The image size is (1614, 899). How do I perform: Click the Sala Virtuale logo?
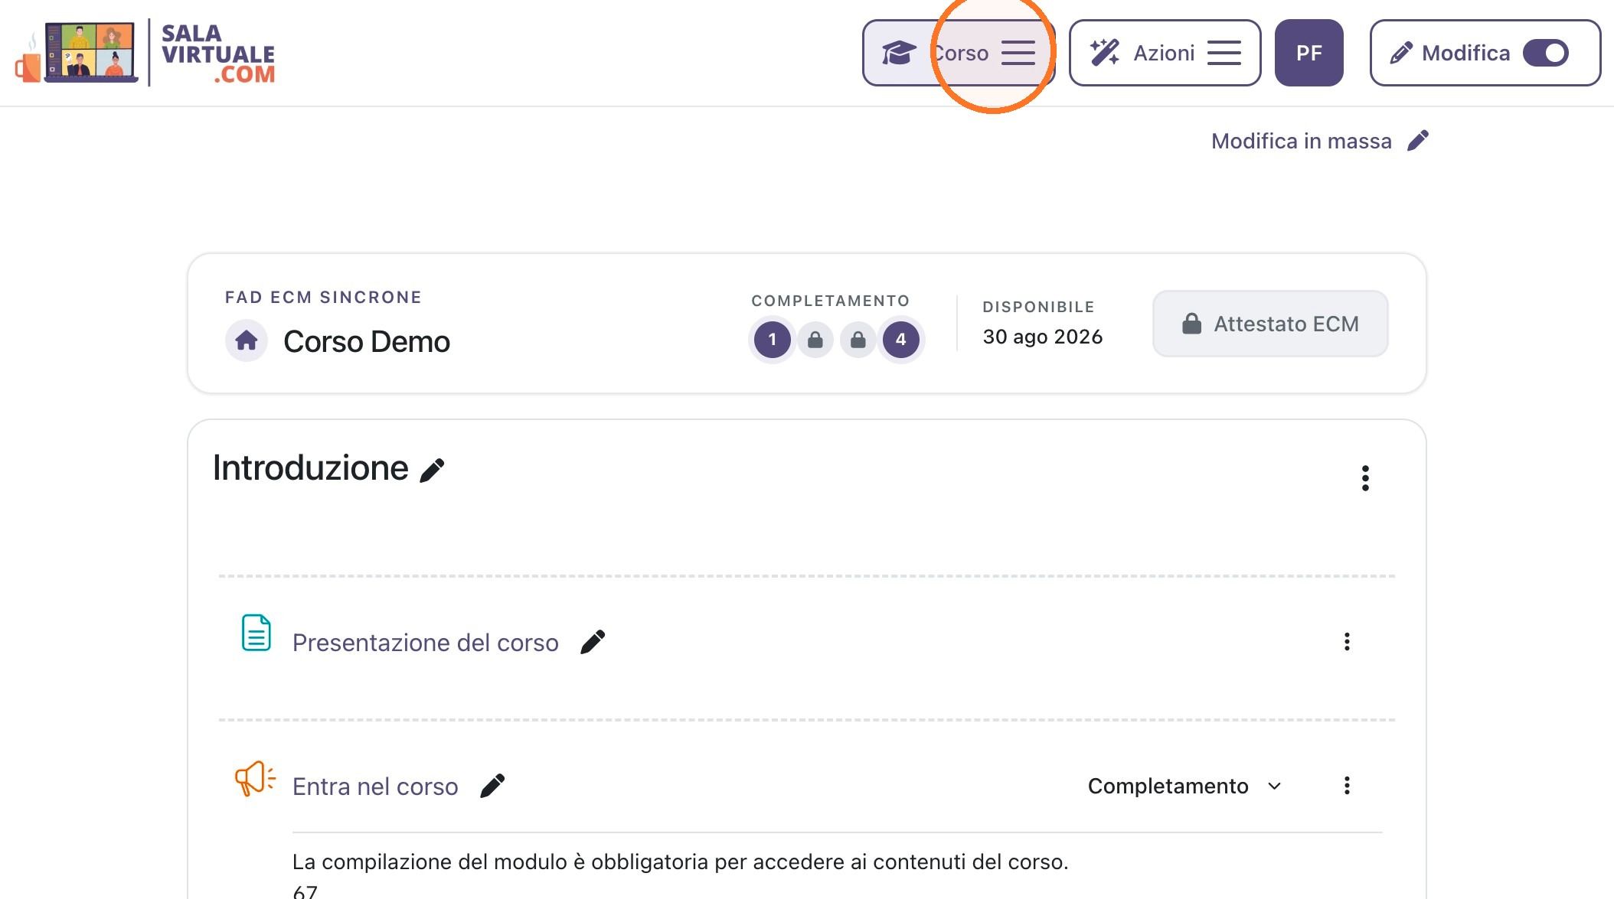coord(145,53)
